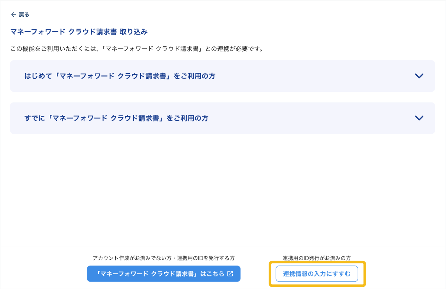This screenshot has height=289, width=446.
Task: Expand the すでに ご利用の方 chevron
Action: pos(419,118)
